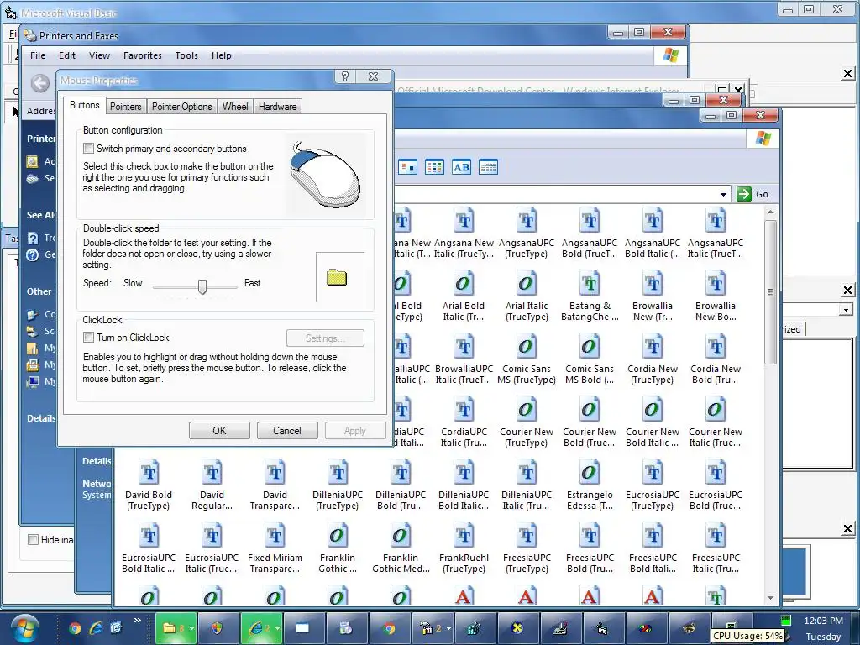
Task: Switch to the Wheel tab
Action: pyautogui.click(x=235, y=107)
